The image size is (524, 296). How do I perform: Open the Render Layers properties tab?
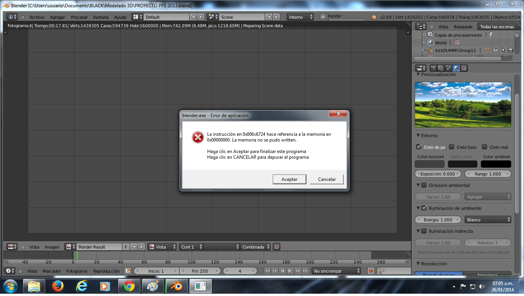[x=441, y=68]
